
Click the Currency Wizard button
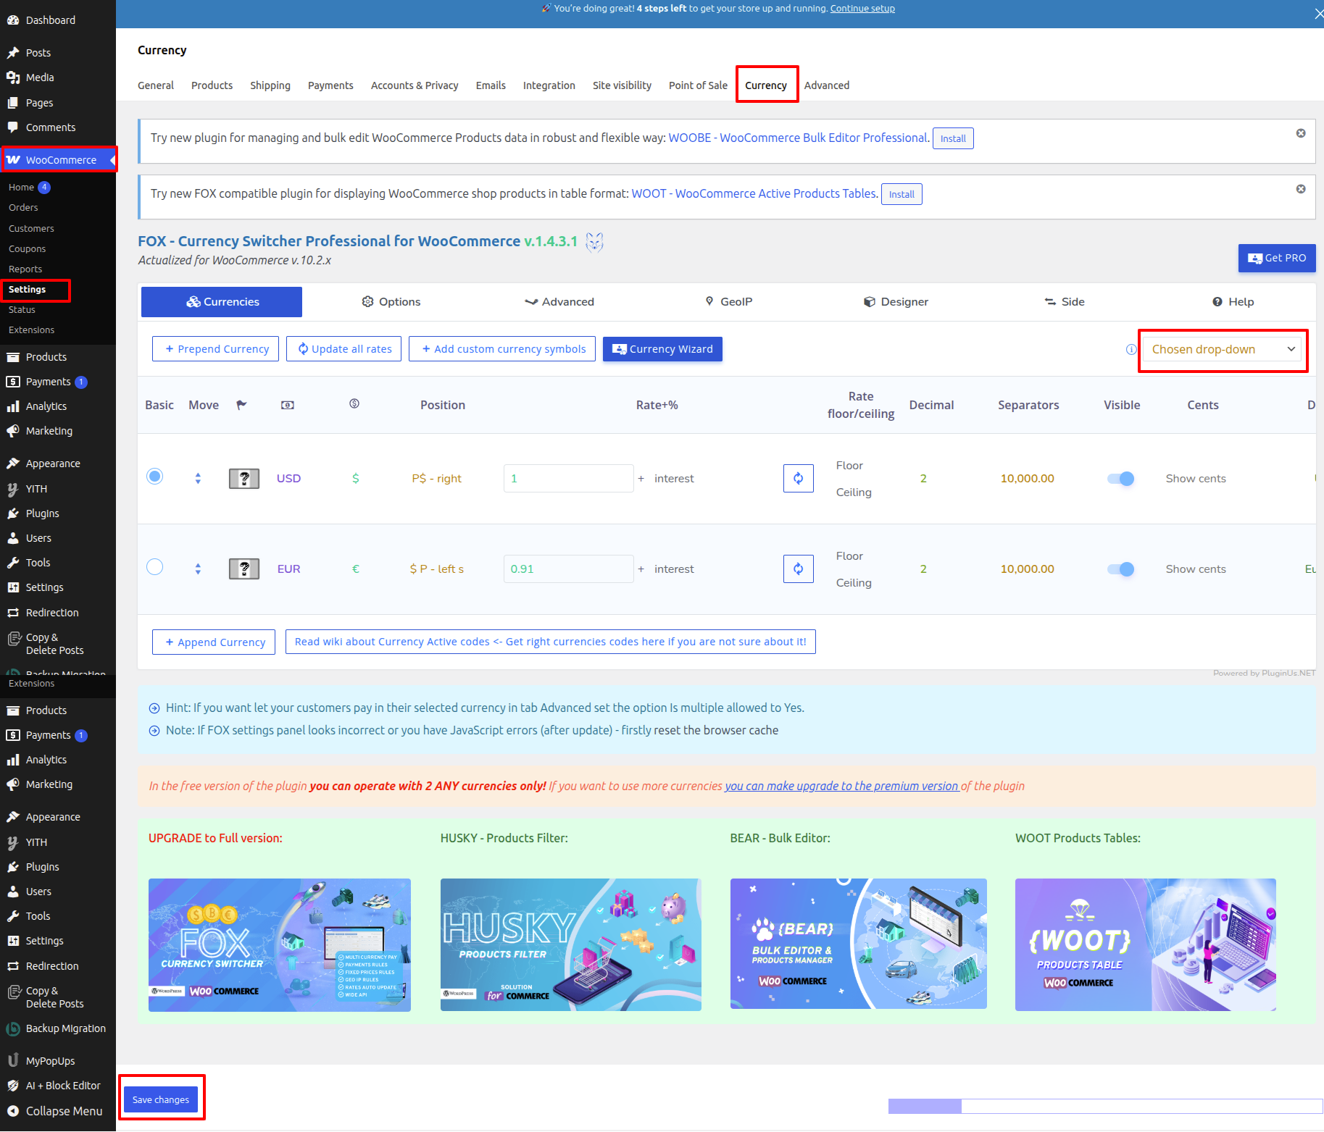click(x=662, y=349)
